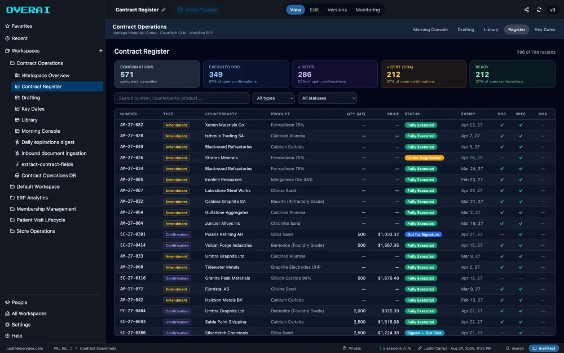Click the Under Negotiation status badge
The width and height of the screenshot is (564, 353).
coord(424,158)
